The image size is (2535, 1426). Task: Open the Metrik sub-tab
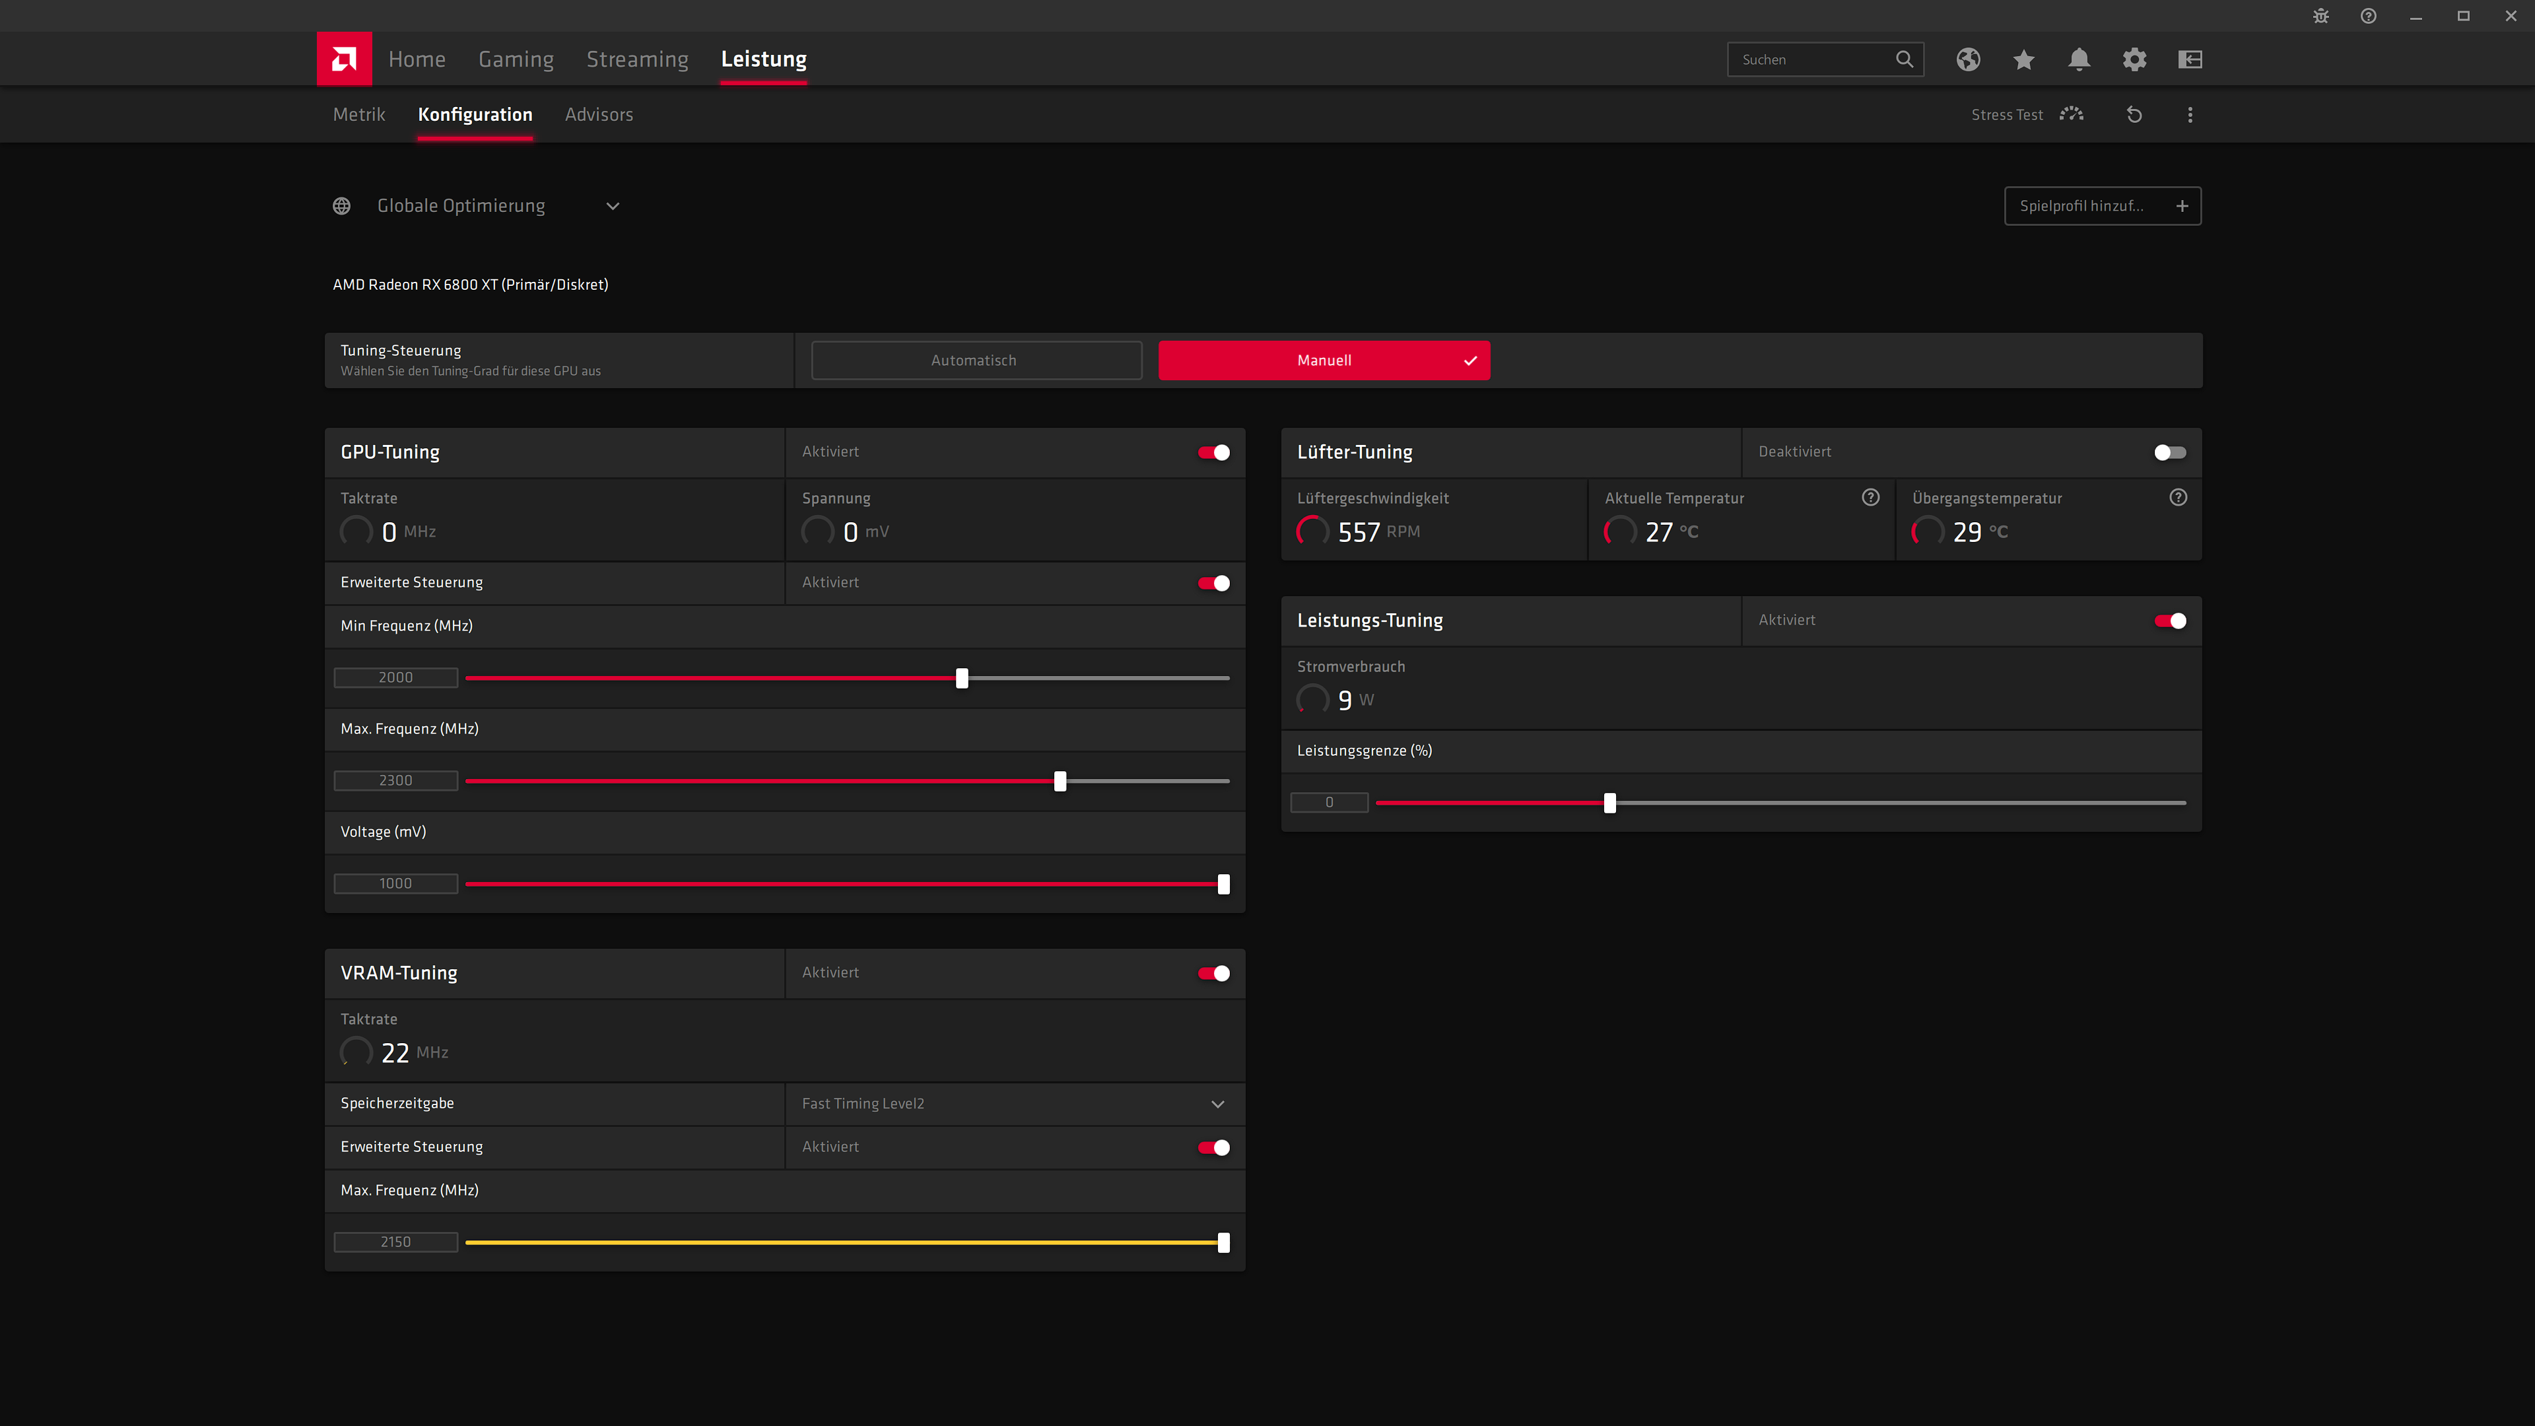[358, 114]
